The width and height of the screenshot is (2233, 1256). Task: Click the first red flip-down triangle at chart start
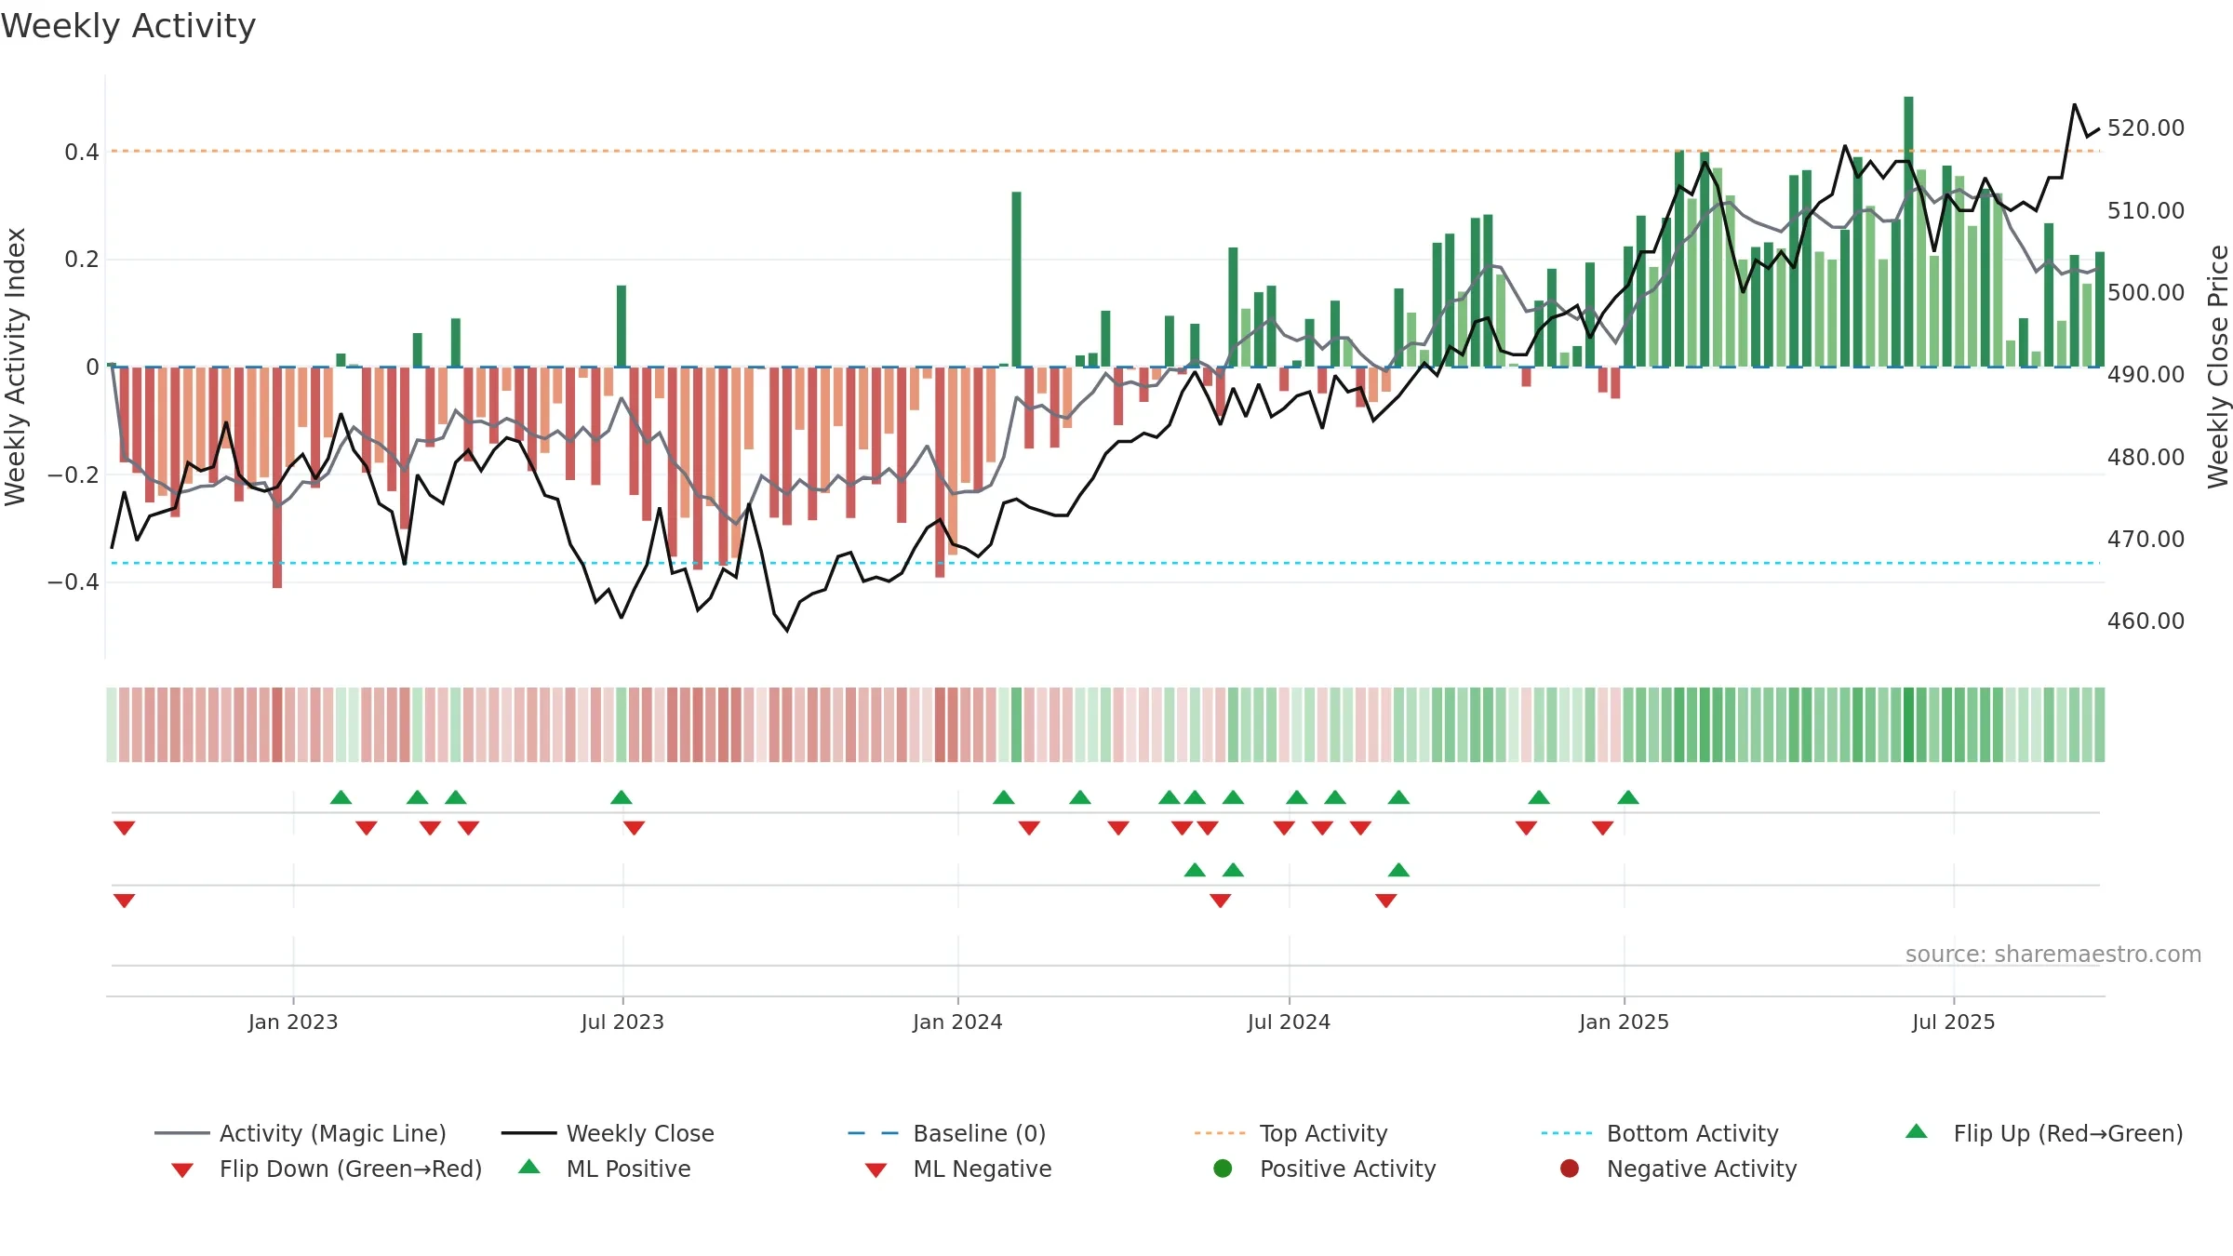[125, 827]
